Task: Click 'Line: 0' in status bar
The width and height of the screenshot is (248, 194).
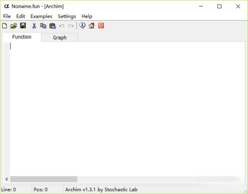Action: pos(9,189)
